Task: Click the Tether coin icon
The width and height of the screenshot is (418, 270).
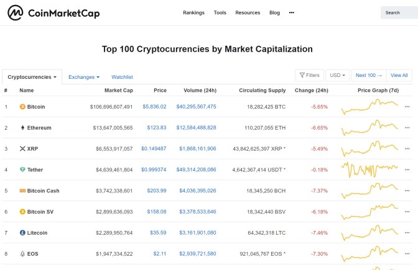Action: (22, 169)
